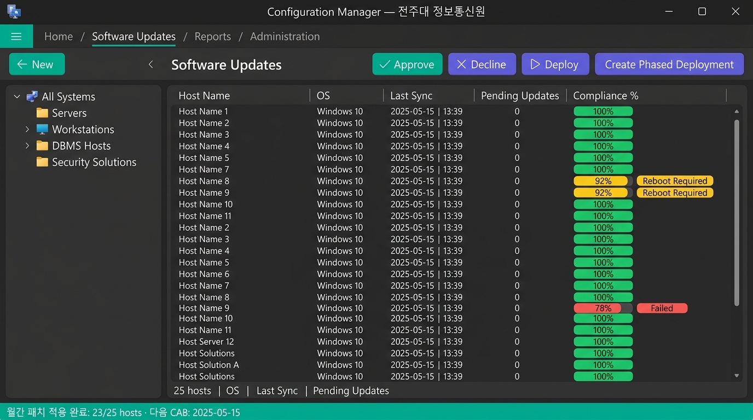Viewport: 753px width, 420px height.
Task: Select the Host Name 6 row
Action: (451, 274)
